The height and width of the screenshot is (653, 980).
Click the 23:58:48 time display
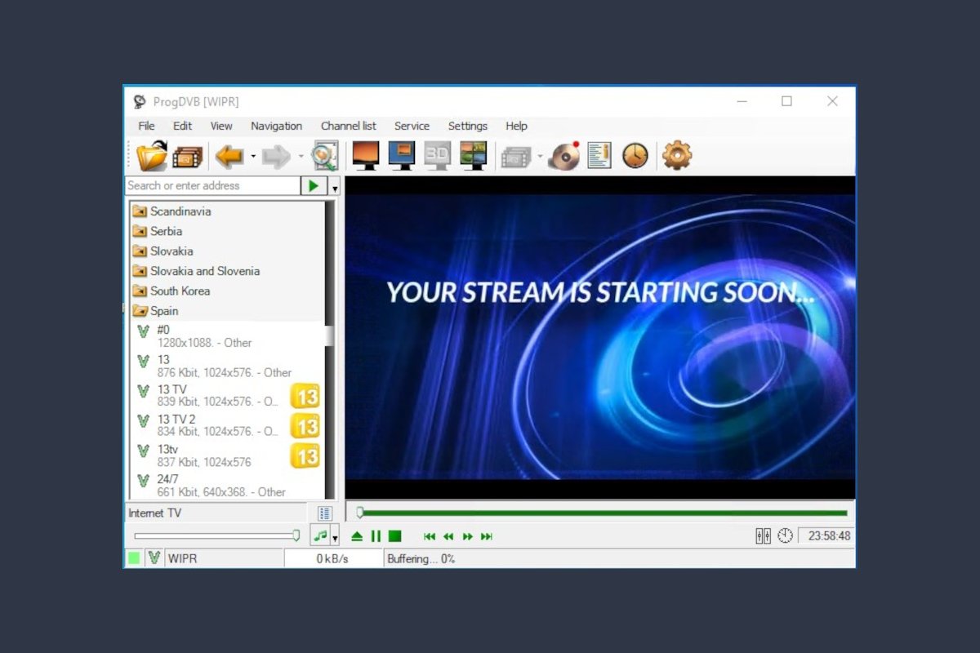[829, 536]
